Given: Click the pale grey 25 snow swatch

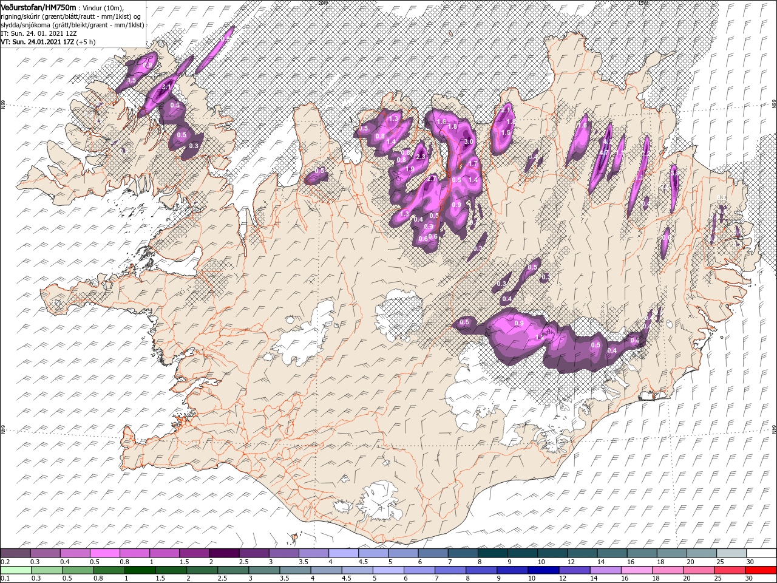Looking at the screenshot, I should click(x=731, y=553).
